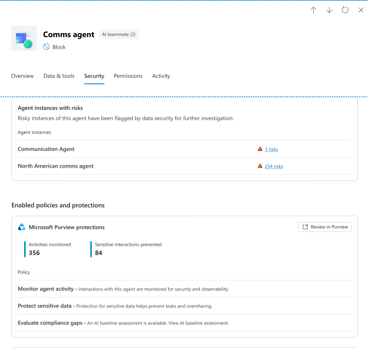The image size is (368, 348).
Task: Click the Microsoft Purview logo icon
Action: point(22,227)
